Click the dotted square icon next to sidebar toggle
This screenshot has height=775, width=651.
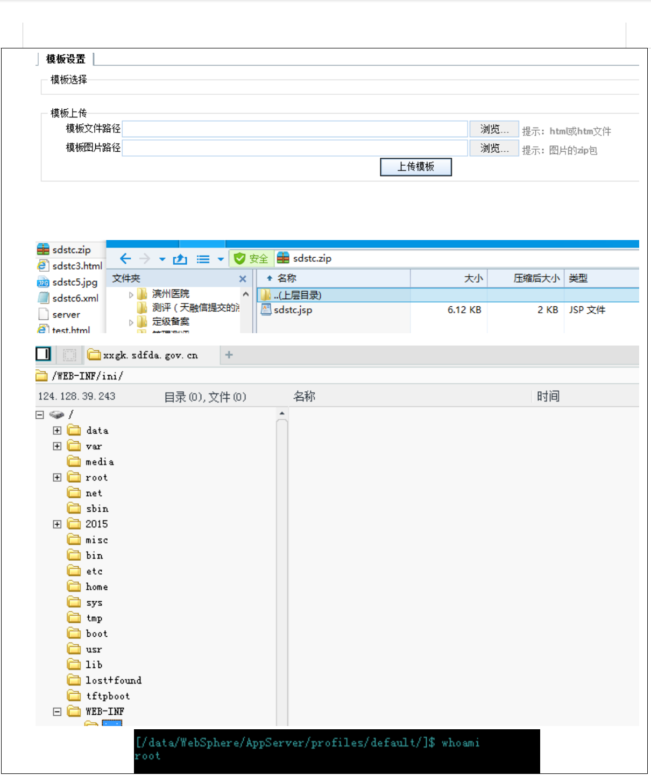(x=69, y=355)
